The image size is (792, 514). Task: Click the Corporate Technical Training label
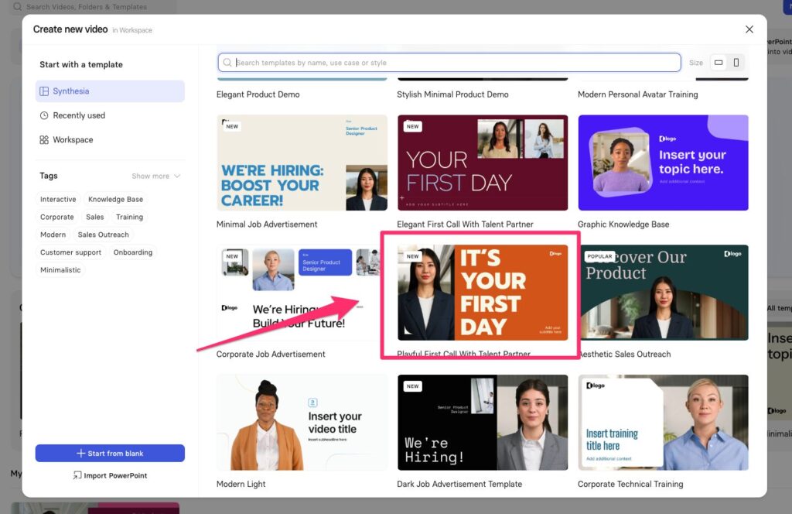pyautogui.click(x=630, y=484)
